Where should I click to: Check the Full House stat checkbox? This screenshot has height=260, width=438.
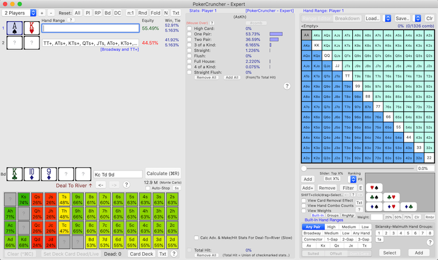(189, 61)
